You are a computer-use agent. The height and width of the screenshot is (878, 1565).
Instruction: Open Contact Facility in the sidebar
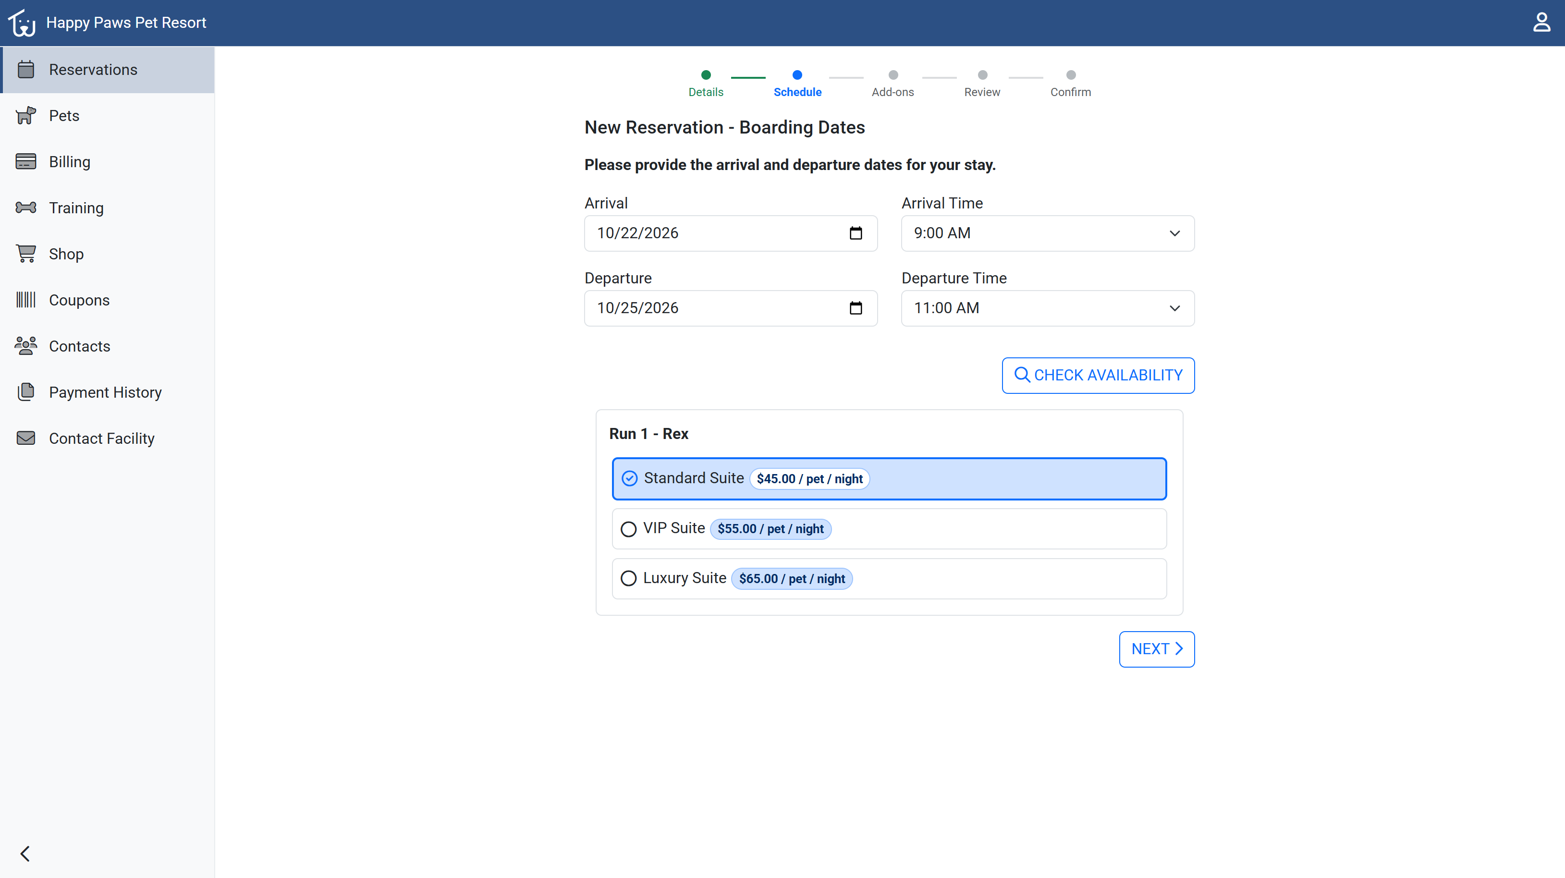pos(108,438)
